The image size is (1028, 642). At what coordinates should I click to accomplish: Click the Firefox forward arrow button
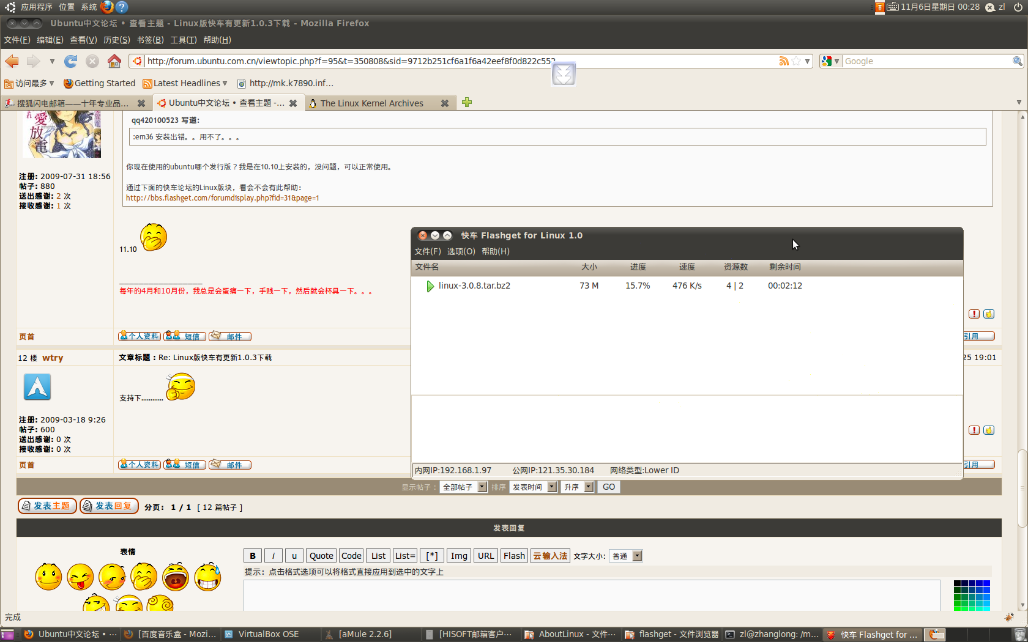click(x=33, y=61)
